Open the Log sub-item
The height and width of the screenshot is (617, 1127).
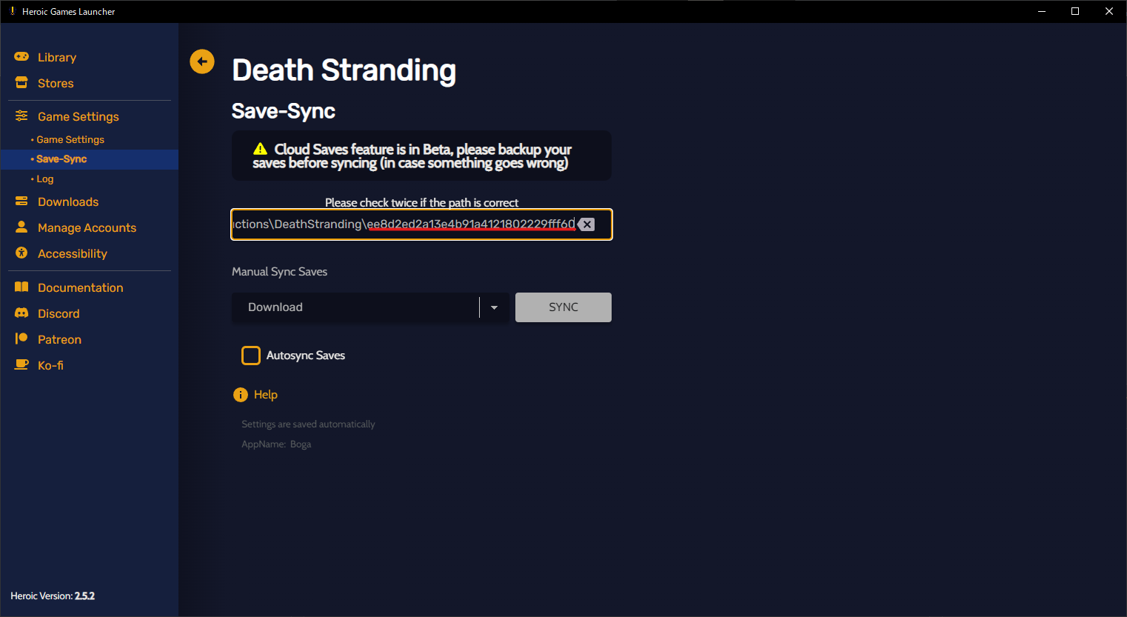(44, 179)
